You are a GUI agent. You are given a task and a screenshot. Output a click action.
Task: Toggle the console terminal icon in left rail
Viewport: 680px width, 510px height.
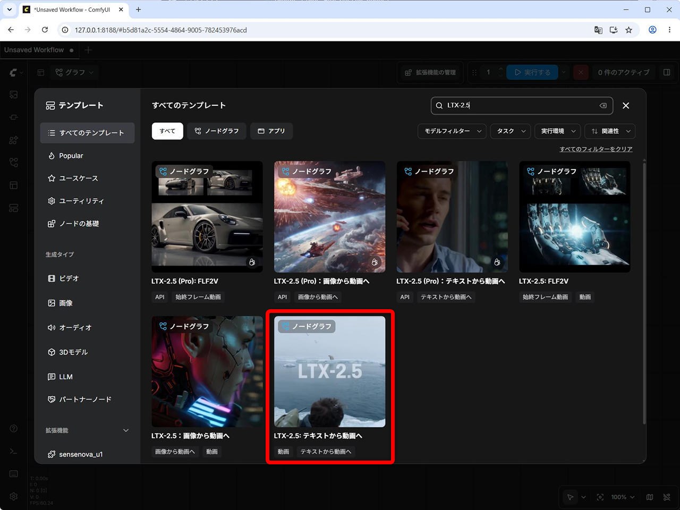coord(14,451)
